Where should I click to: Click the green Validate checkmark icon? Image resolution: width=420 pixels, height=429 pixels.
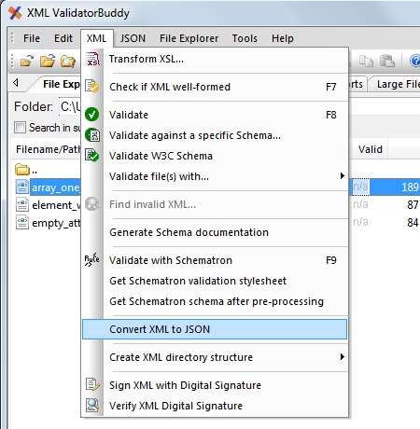pyautogui.click(x=92, y=115)
